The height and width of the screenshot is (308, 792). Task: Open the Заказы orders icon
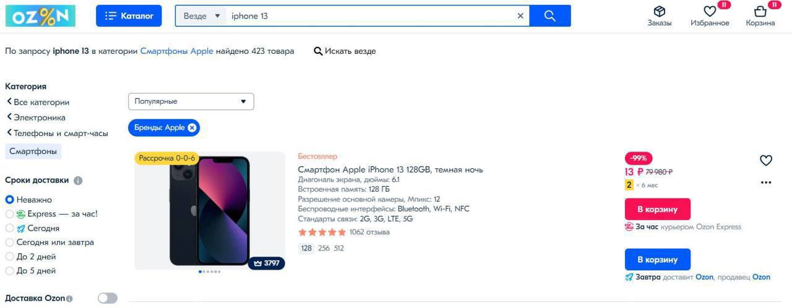(659, 12)
